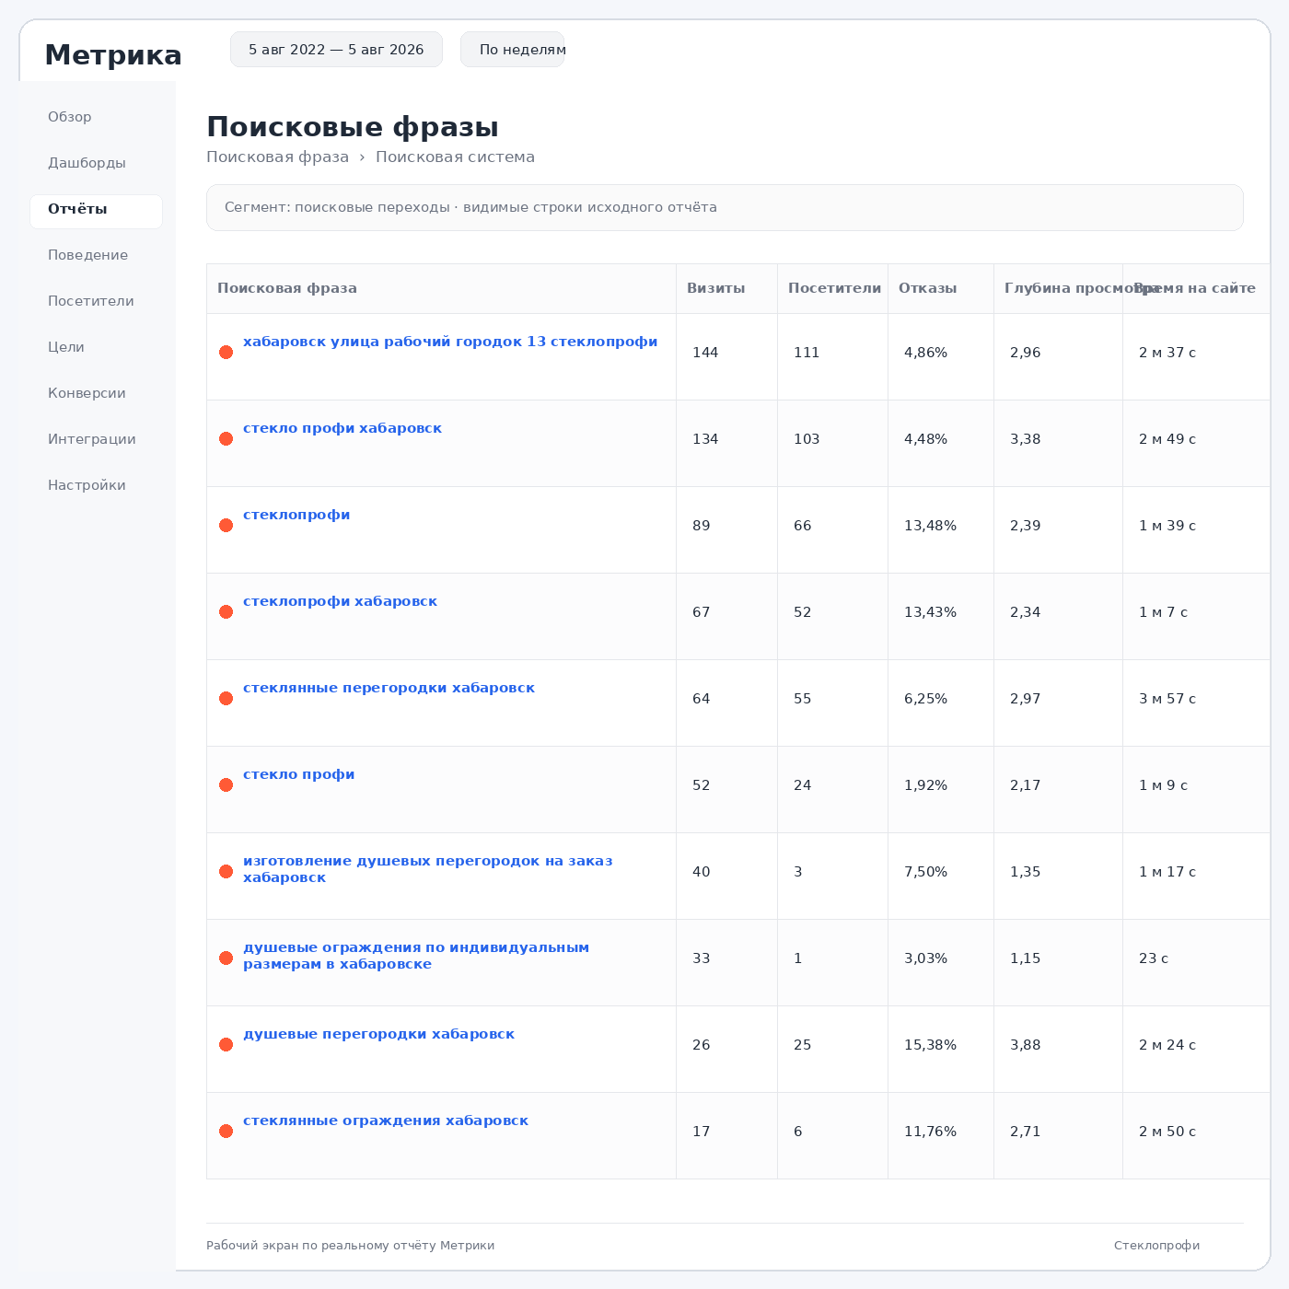Open the date range 5 авг 2022 — 5 авг 2026
The height and width of the screenshot is (1289, 1289).
point(336,50)
